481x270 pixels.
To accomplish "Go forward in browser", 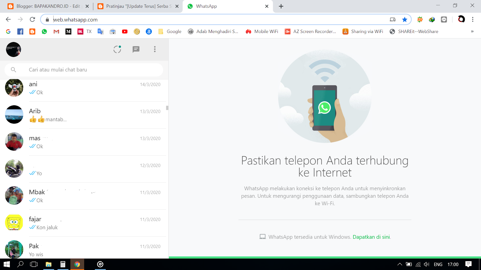I will pyautogui.click(x=20, y=19).
